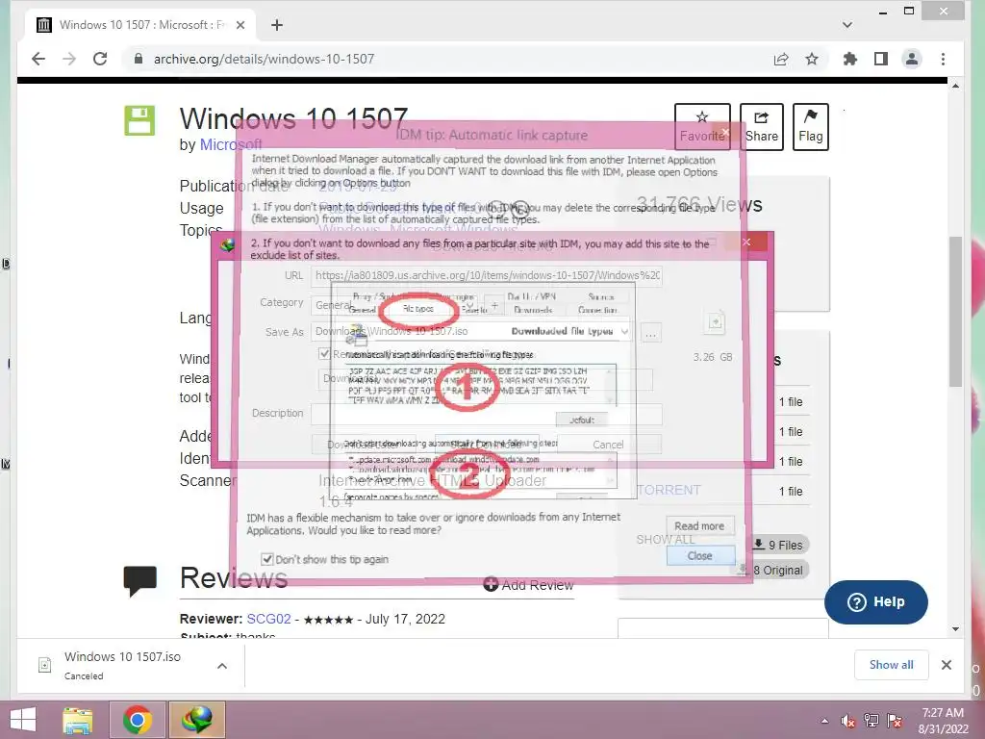985x739 pixels.
Task: Click the Reviews speech bubble icon
Action: [140, 580]
